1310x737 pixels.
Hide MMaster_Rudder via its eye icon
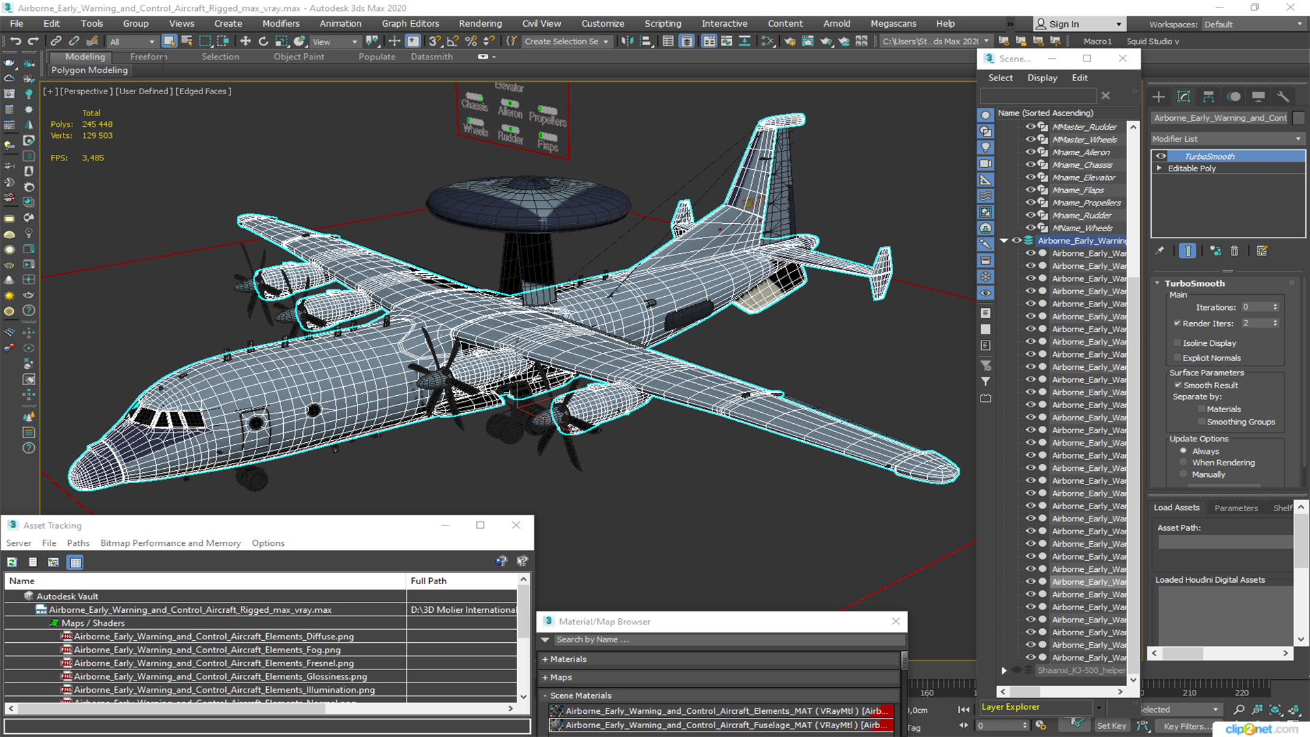tap(1030, 127)
